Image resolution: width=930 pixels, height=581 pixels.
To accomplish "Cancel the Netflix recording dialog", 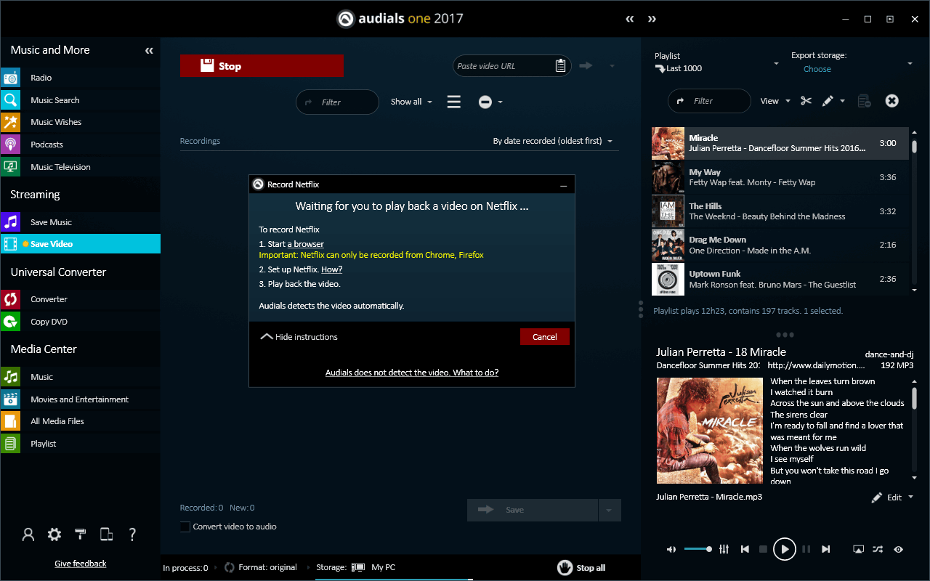I will (544, 336).
